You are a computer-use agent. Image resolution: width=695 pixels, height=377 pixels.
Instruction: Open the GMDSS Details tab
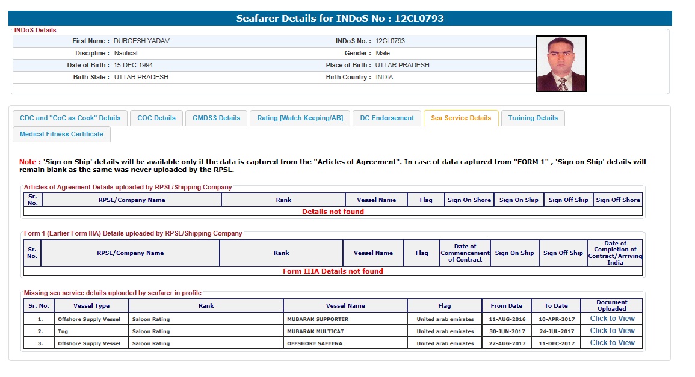[x=216, y=118]
